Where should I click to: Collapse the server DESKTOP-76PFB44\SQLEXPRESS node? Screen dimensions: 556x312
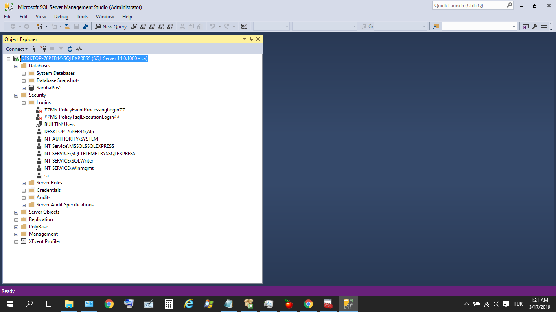coord(8,59)
